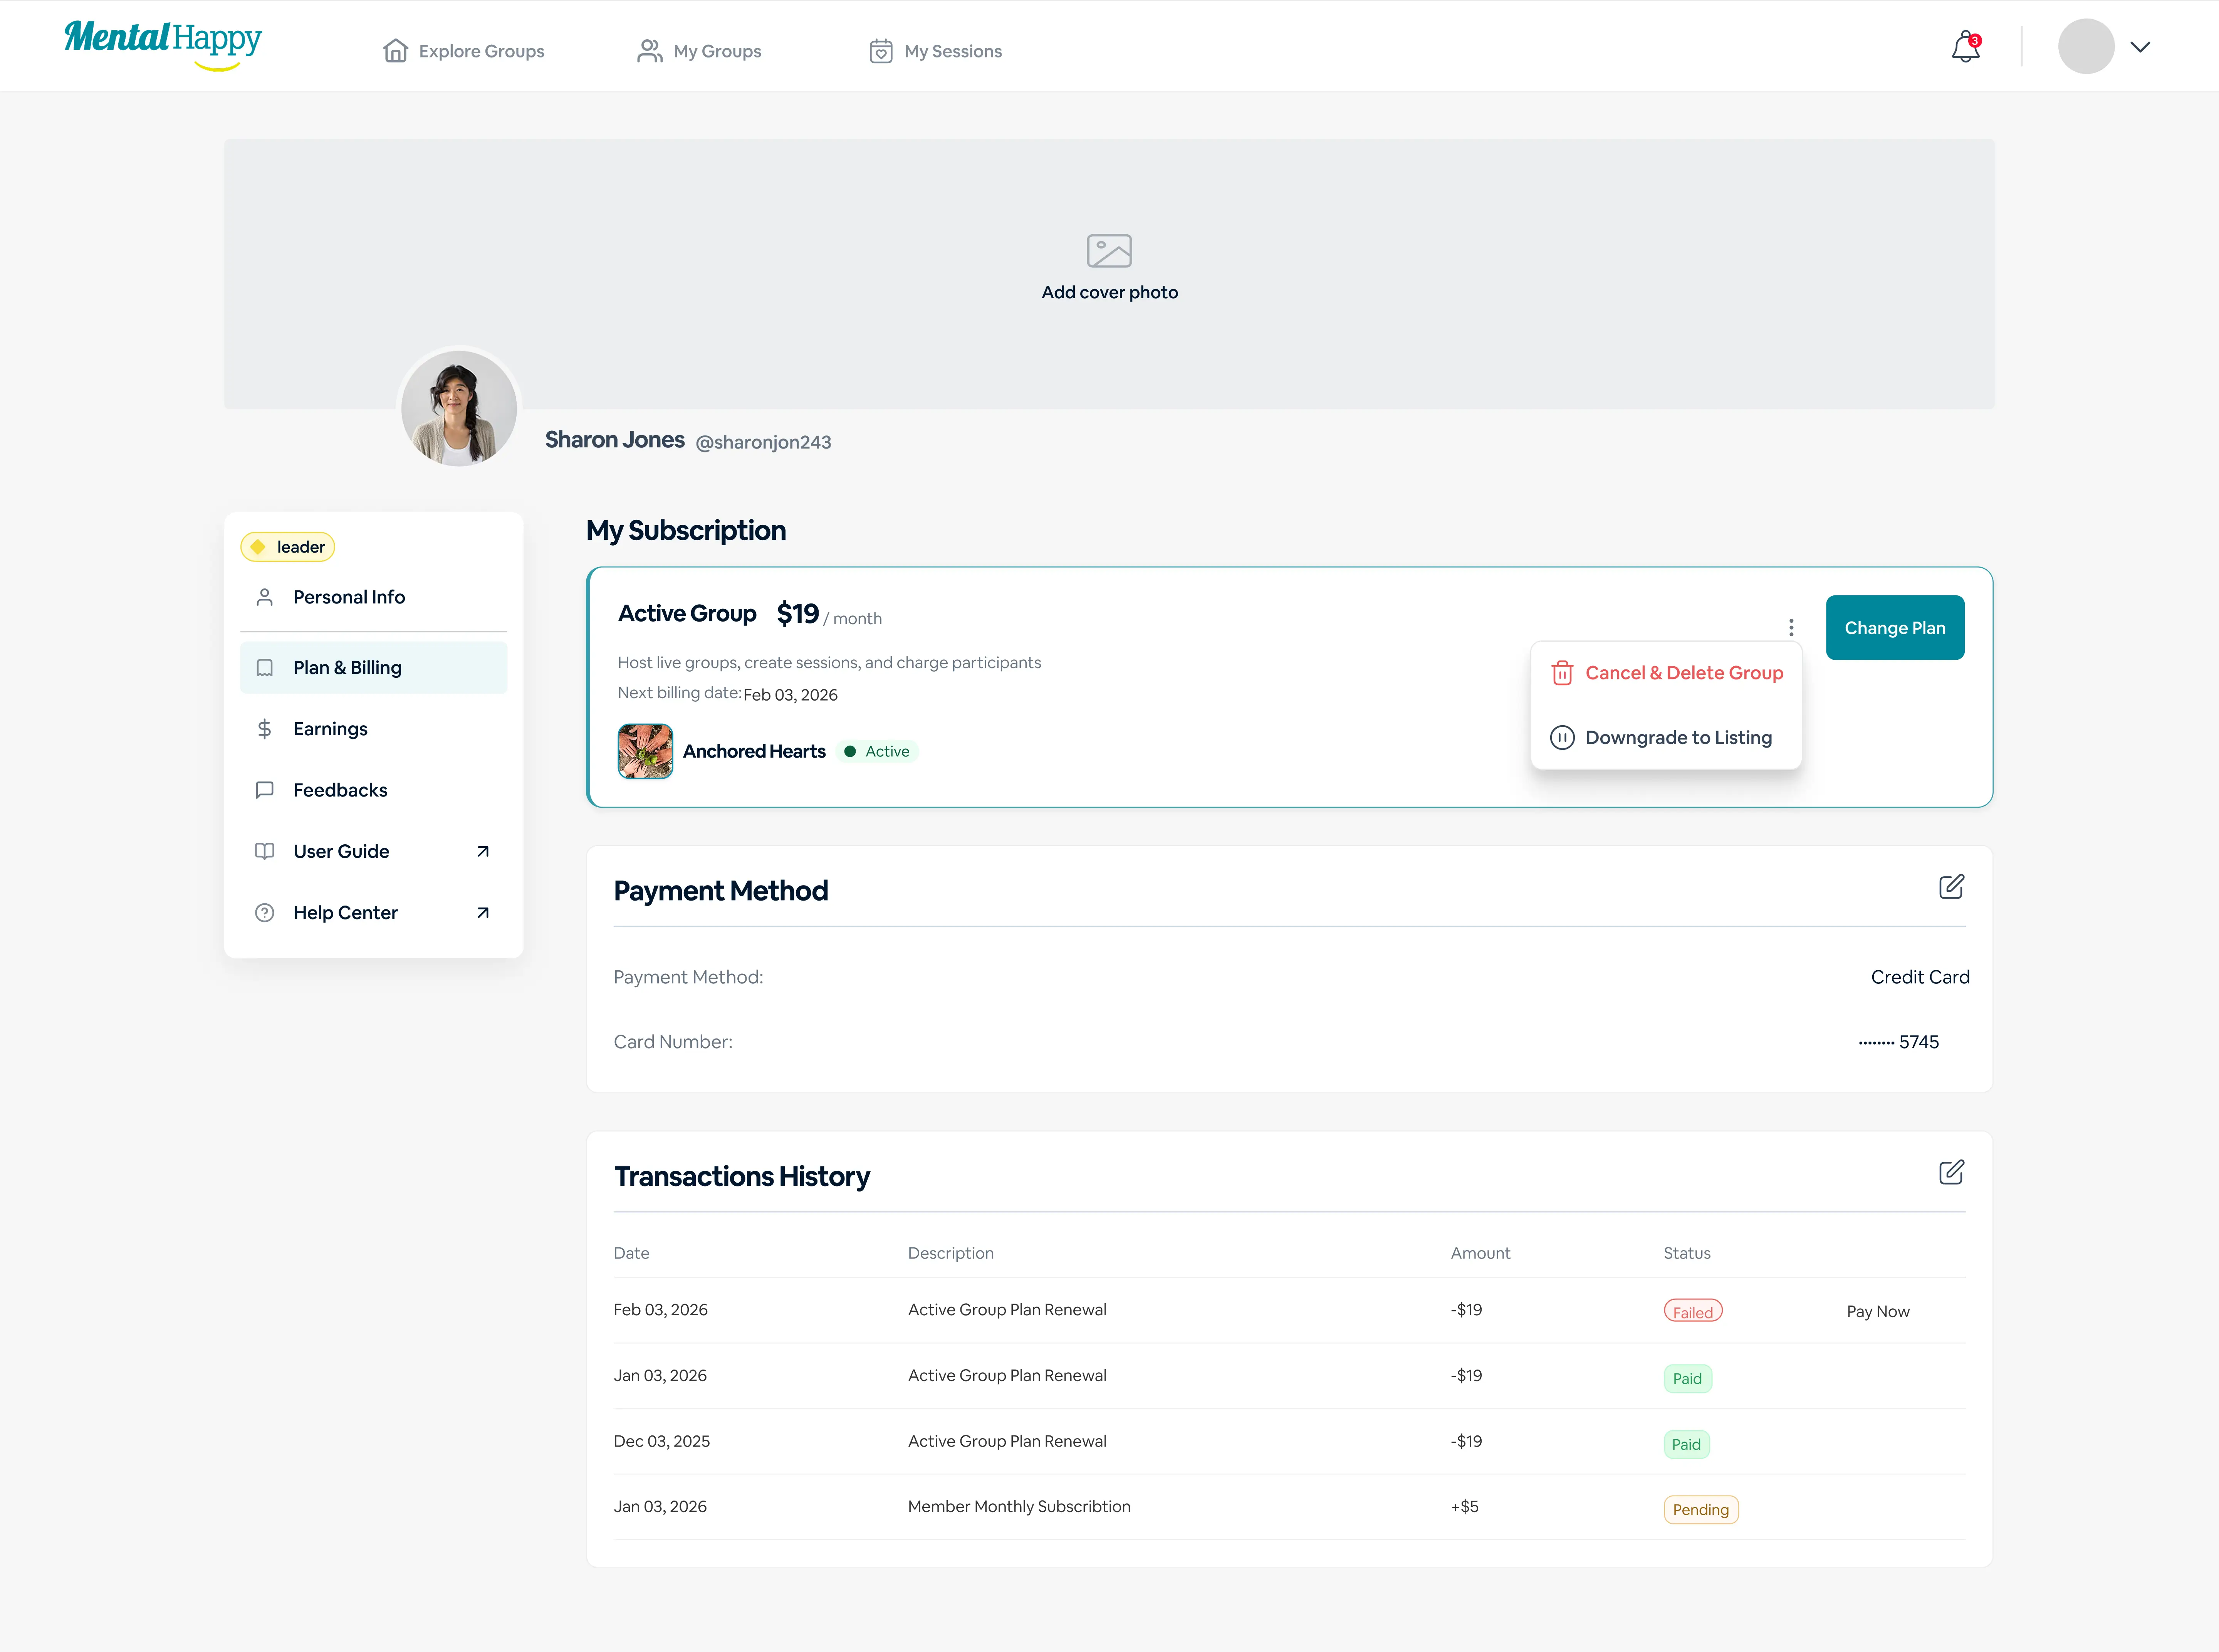The width and height of the screenshot is (2219, 1652).
Task: Click the Status column header
Action: click(x=1687, y=1253)
